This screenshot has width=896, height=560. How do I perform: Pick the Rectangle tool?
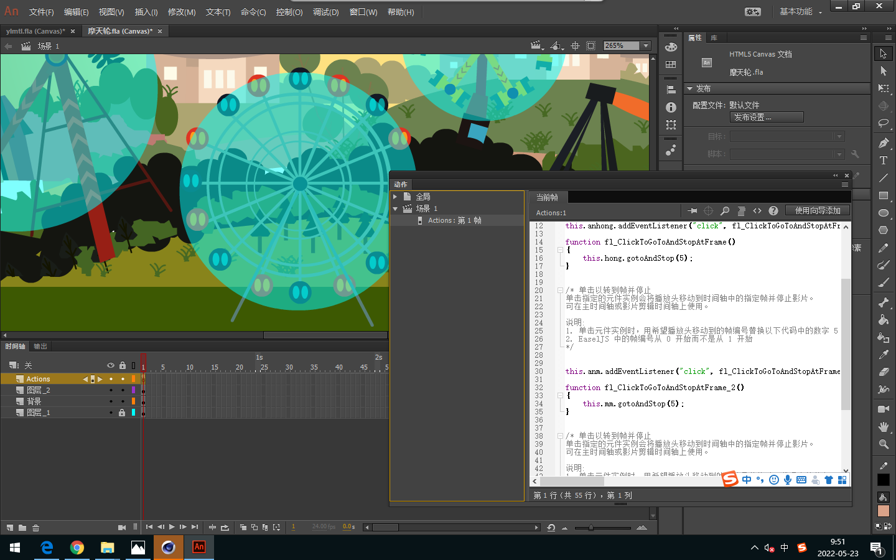[883, 195]
